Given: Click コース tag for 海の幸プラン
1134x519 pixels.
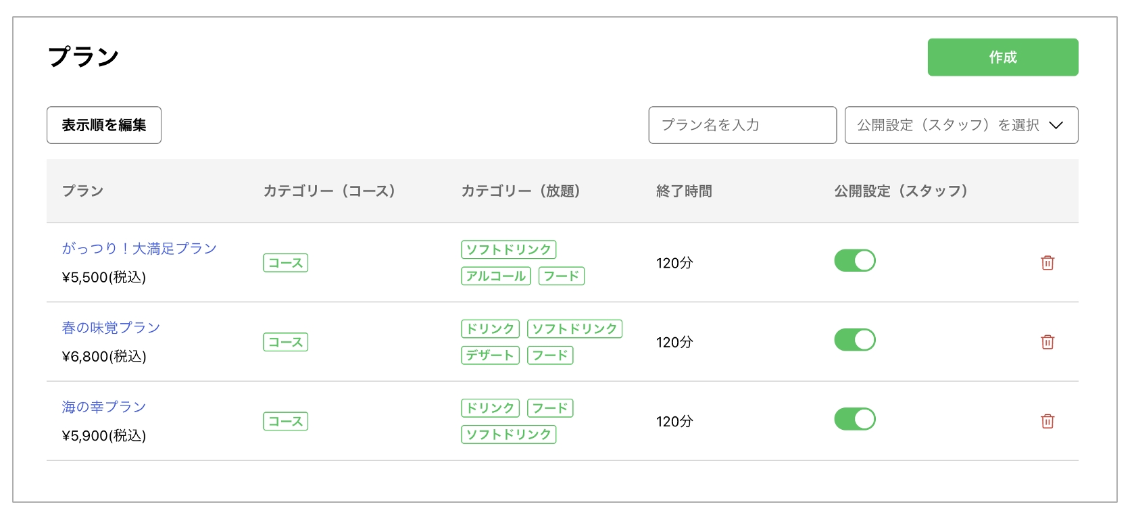Looking at the screenshot, I should (285, 422).
